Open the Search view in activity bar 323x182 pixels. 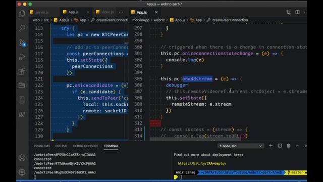[x=22, y=28]
